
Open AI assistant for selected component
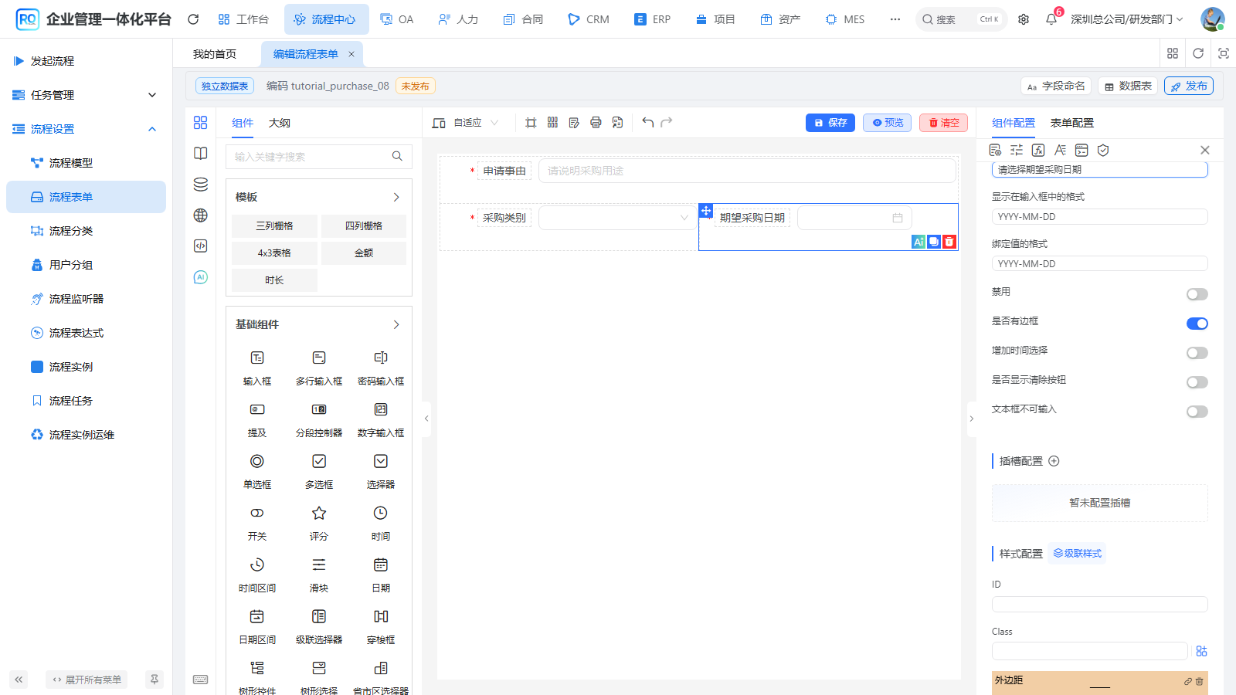(x=919, y=242)
